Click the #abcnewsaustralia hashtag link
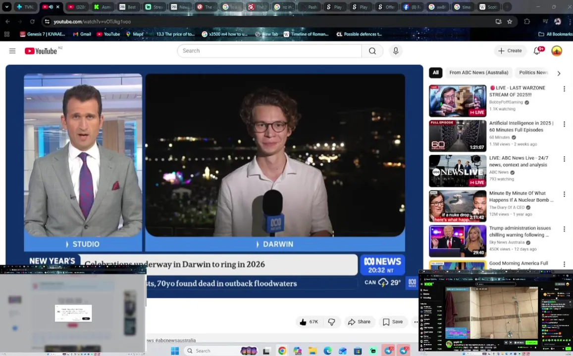This screenshot has height=356, width=573. pos(175,340)
